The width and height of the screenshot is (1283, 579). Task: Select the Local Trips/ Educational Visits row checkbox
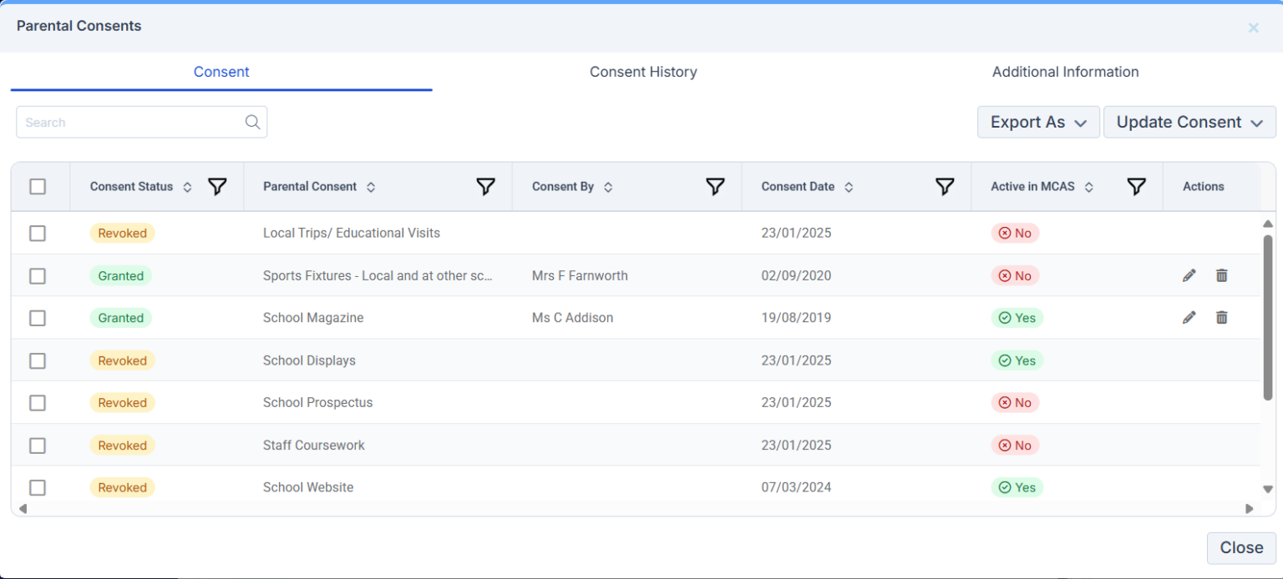coord(38,234)
